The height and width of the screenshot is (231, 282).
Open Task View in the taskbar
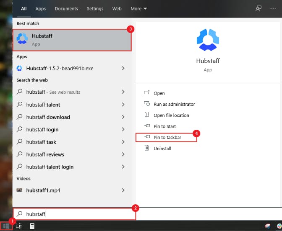tap(19, 226)
